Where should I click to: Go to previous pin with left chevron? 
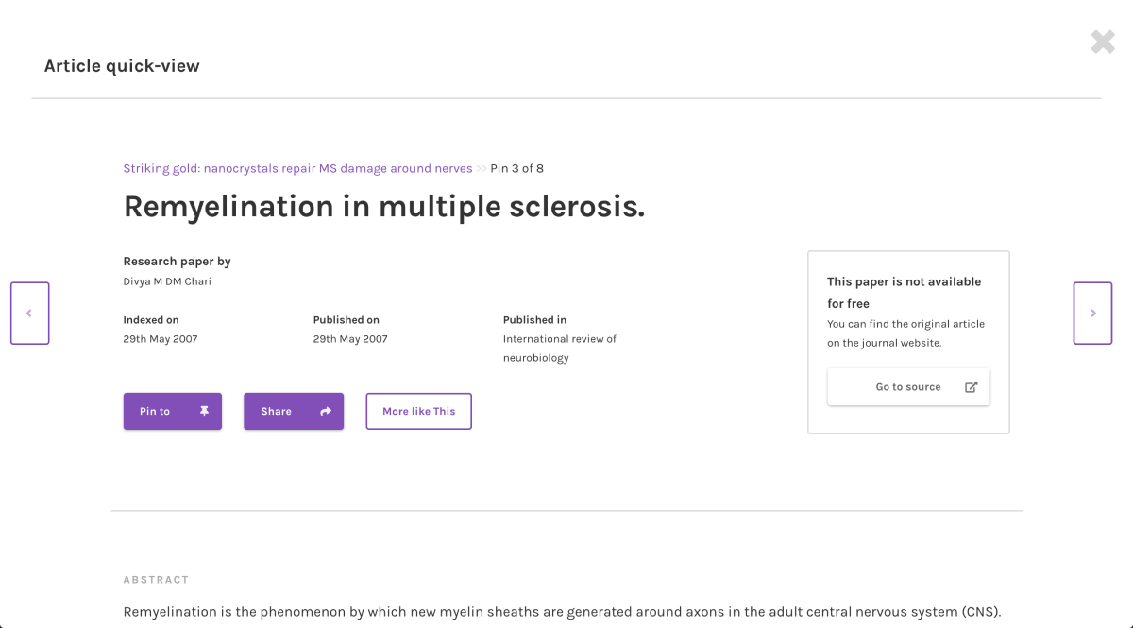(29, 314)
